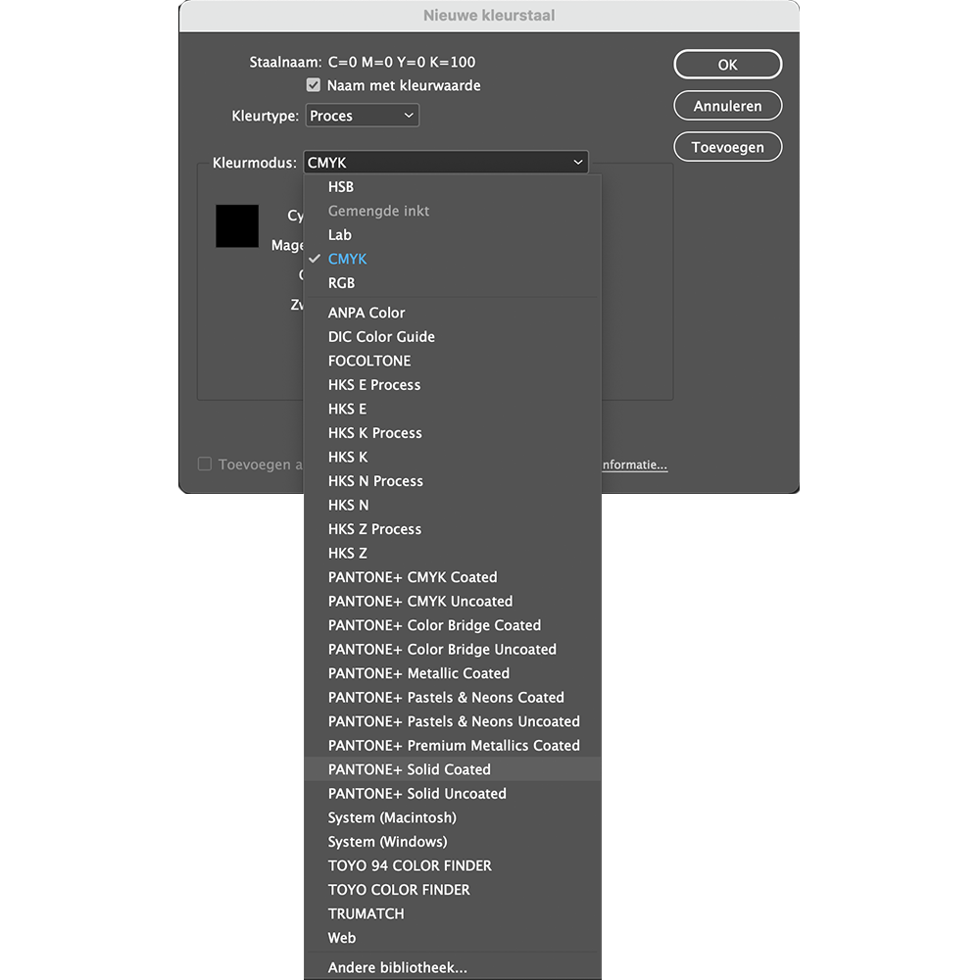This screenshot has height=980, width=980.
Task: Choose PANTONE+ Metallic Coated
Action: [418, 673]
